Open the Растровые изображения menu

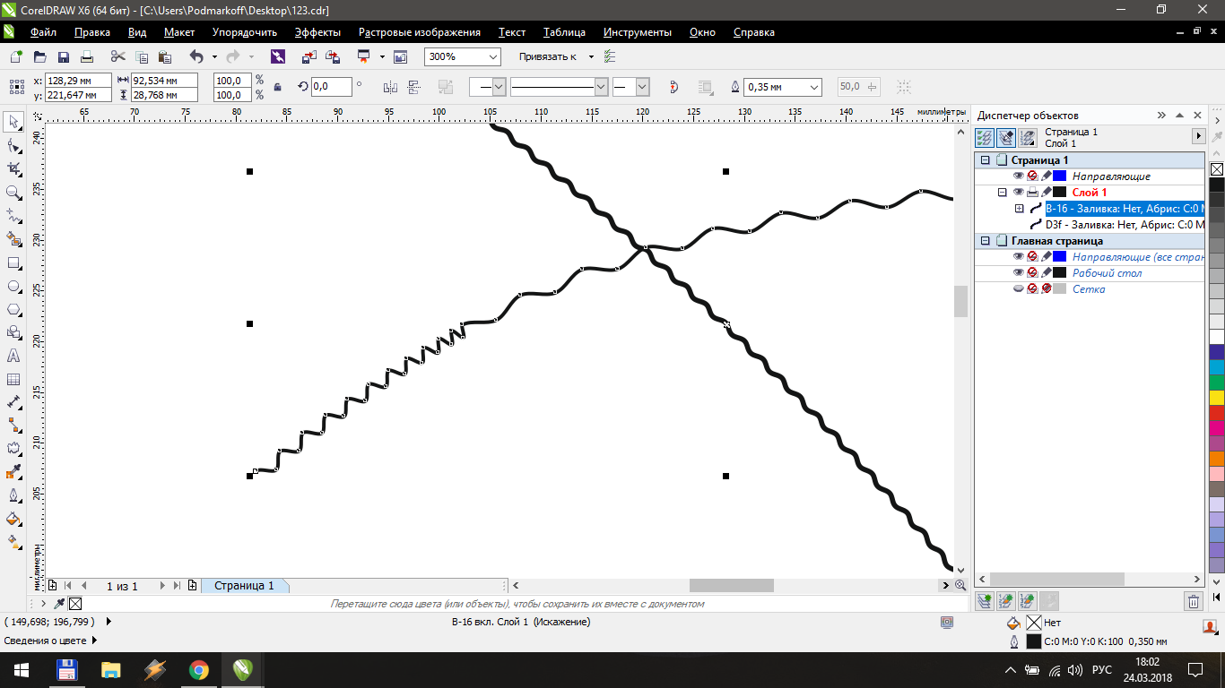[x=420, y=32]
